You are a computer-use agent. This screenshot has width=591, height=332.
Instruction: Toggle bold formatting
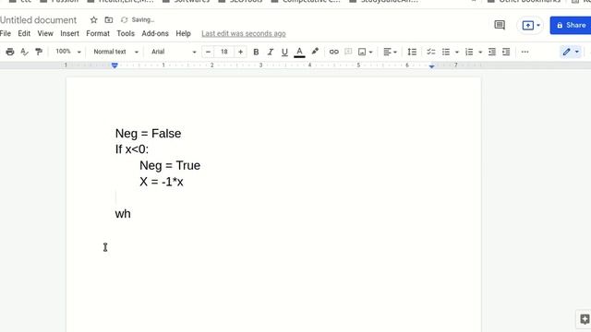click(x=256, y=52)
